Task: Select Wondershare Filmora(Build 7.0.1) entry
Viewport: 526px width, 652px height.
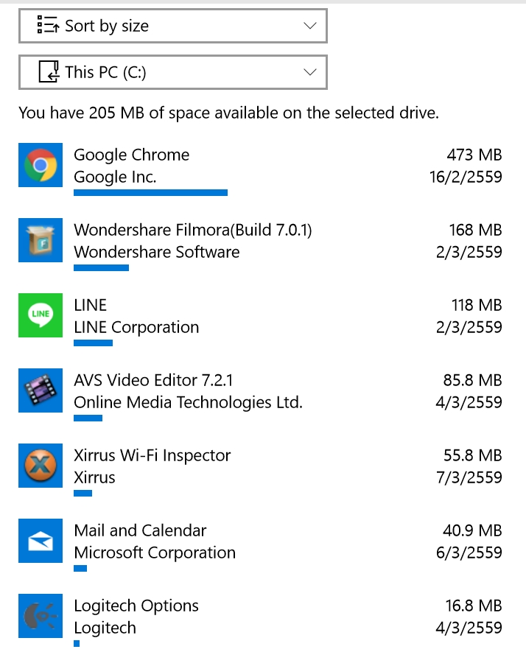Action: (260, 244)
